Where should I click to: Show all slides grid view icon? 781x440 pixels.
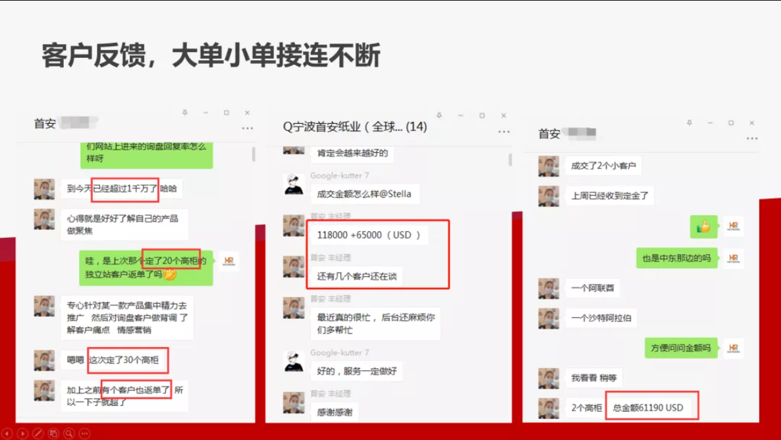click(x=53, y=433)
